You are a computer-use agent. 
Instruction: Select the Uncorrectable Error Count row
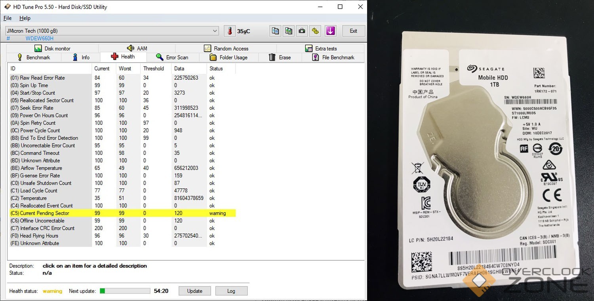coord(123,146)
